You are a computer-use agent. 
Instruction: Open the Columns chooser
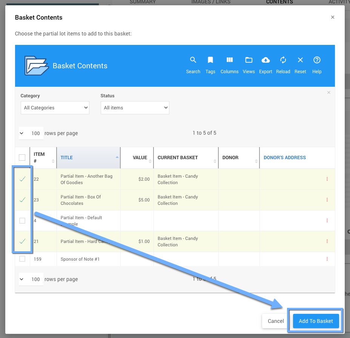point(229,65)
